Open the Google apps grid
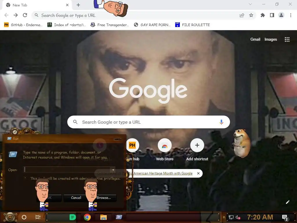 (x=287, y=39)
